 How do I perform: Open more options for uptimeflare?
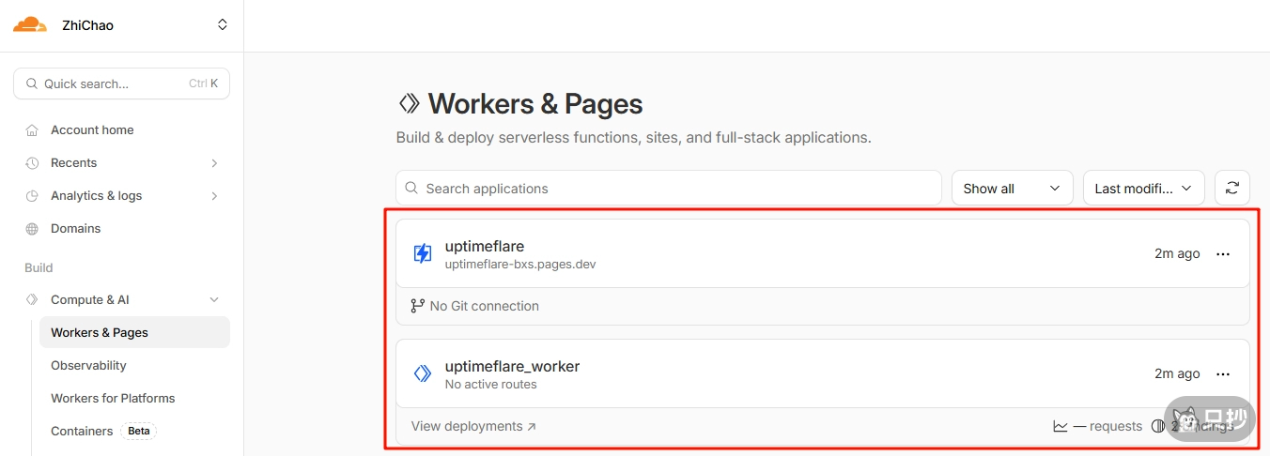1223,254
